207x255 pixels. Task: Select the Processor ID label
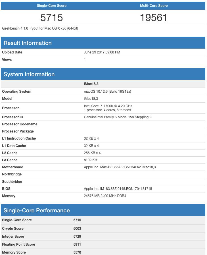[12, 117]
